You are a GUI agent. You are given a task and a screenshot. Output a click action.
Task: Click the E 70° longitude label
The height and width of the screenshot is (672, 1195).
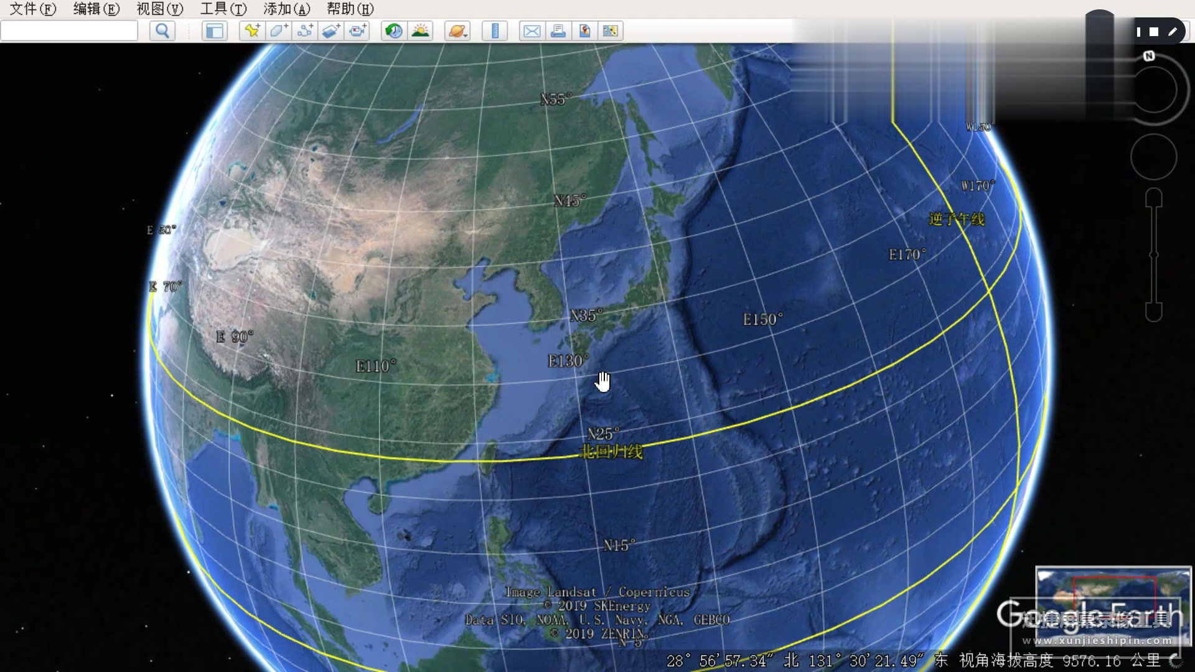[x=166, y=286]
